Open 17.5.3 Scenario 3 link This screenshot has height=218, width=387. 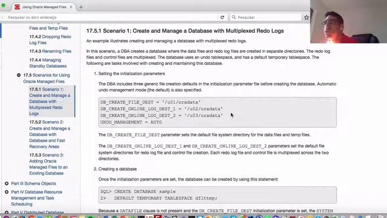48,164
